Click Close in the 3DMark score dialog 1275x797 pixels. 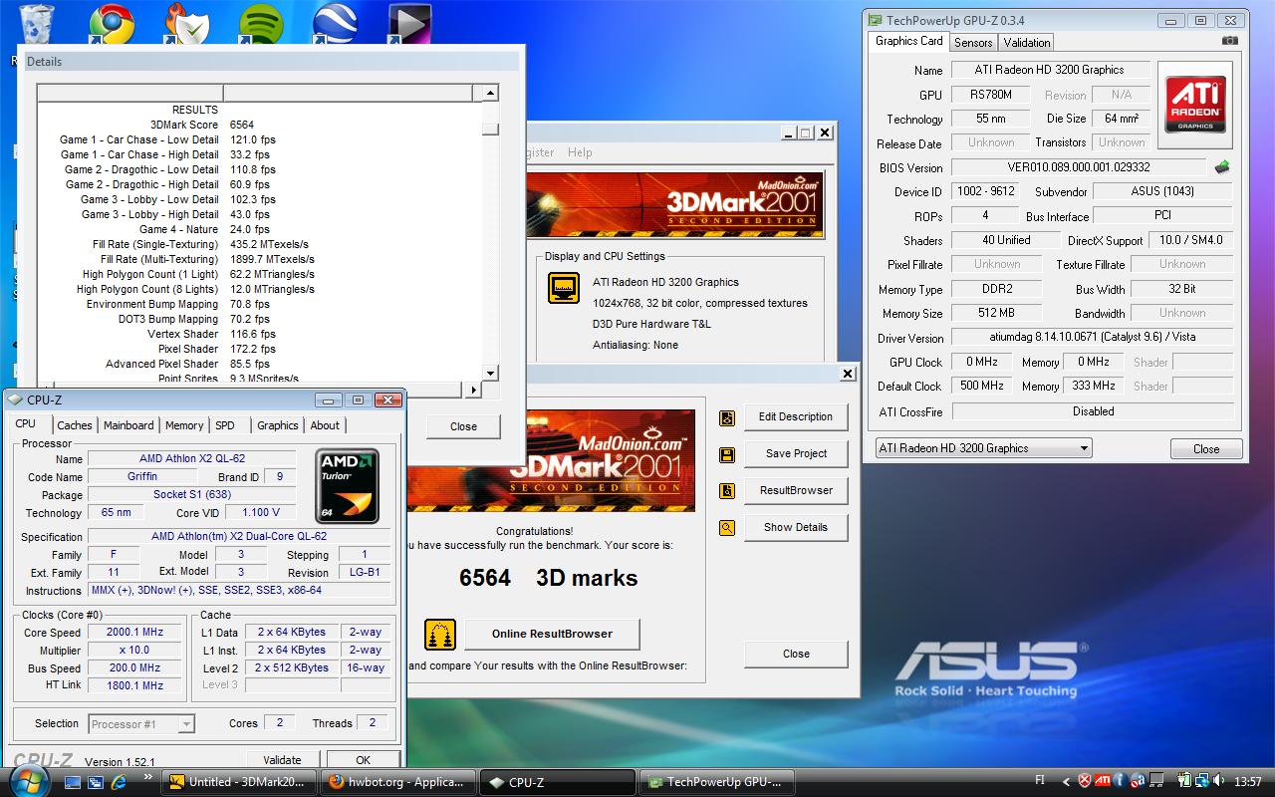[796, 655]
